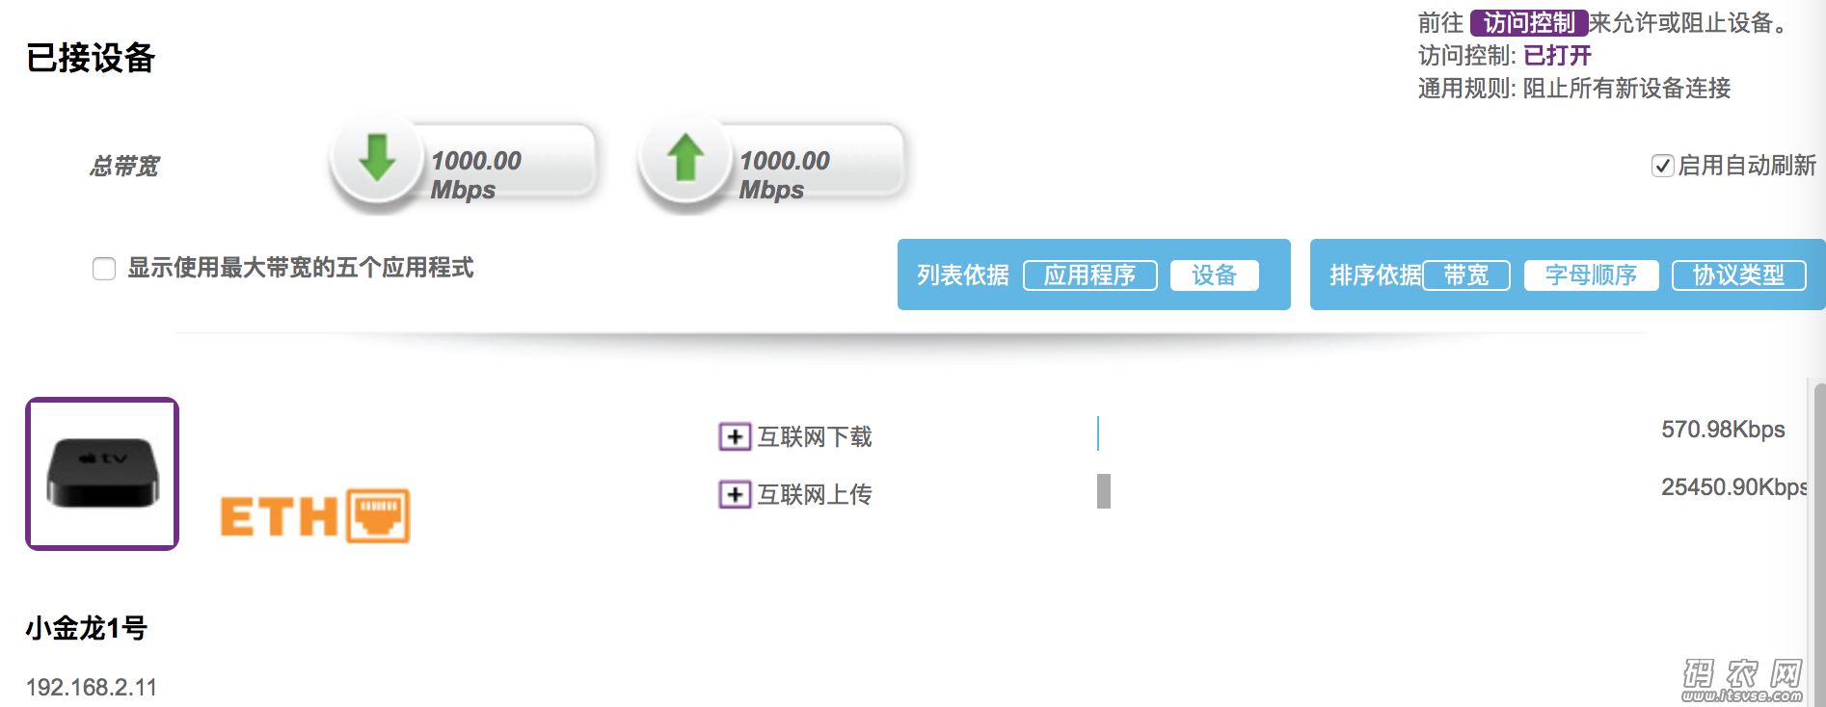The image size is (1826, 707).
Task: Disable the 启用自动刷新 checkbox
Action: [x=1662, y=166]
